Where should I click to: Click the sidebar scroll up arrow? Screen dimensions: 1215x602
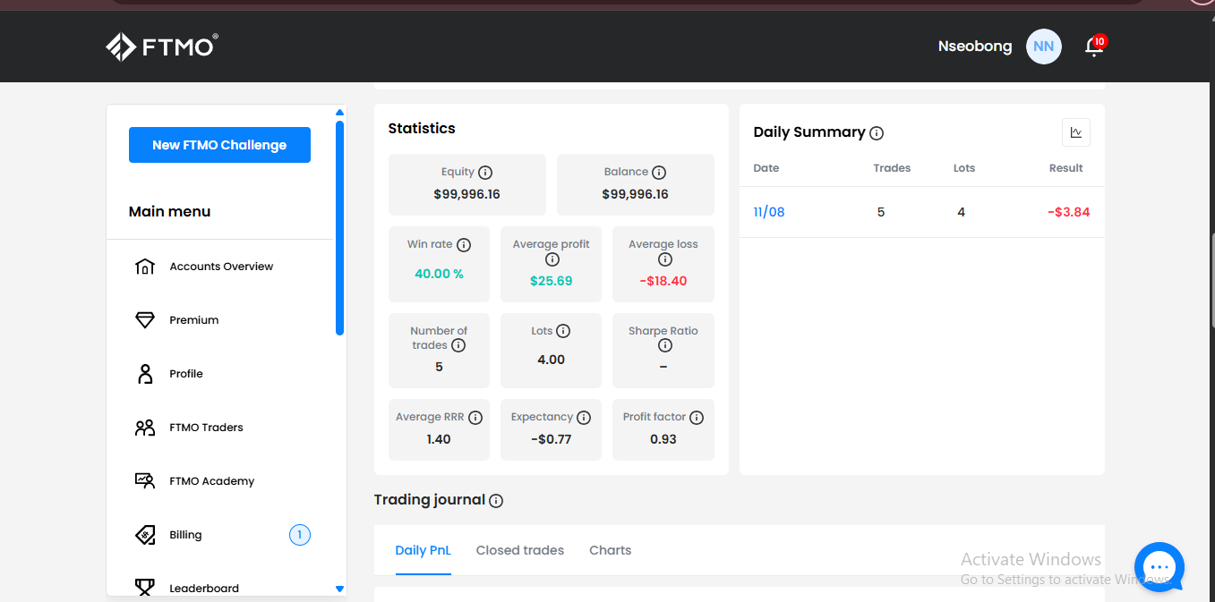pyautogui.click(x=339, y=113)
